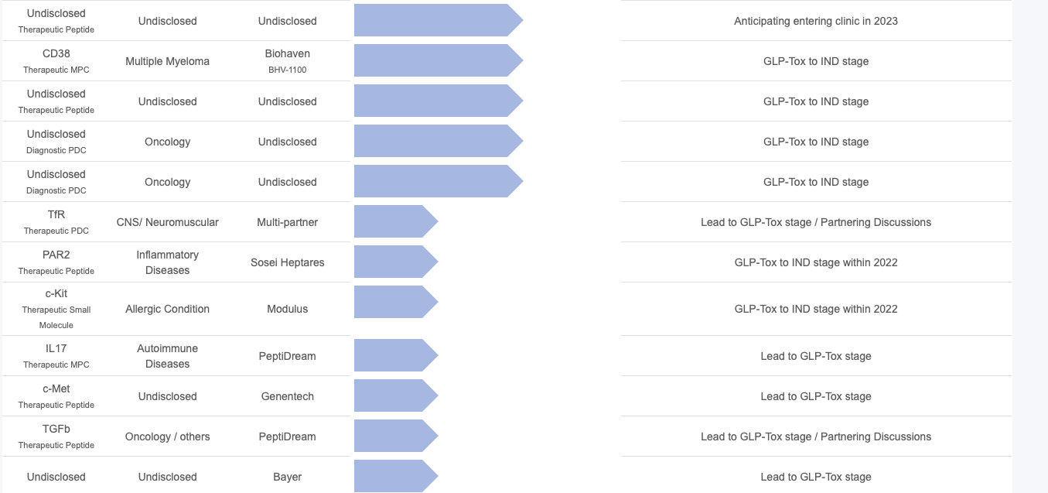The width and height of the screenshot is (1048, 493).
Task: Click the CD38 Therapeutic MPC target cell
Action: point(56,61)
